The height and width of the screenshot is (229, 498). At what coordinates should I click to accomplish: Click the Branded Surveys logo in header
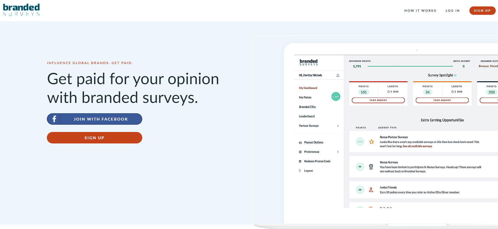point(21,10)
